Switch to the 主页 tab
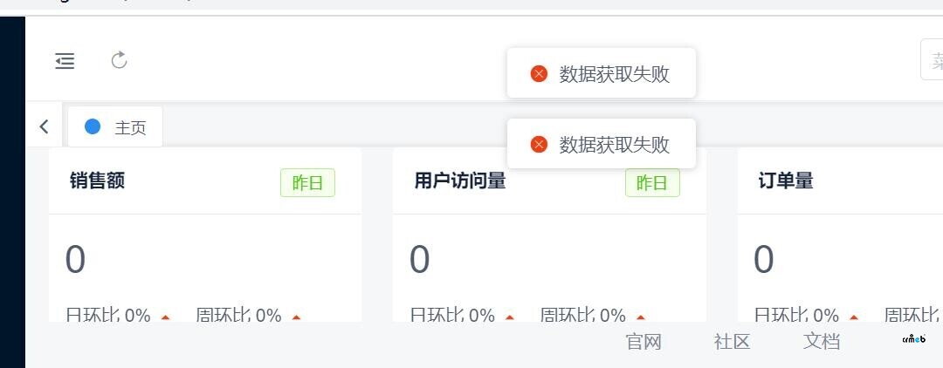This screenshot has height=368, width=943. click(x=115, y=126)
